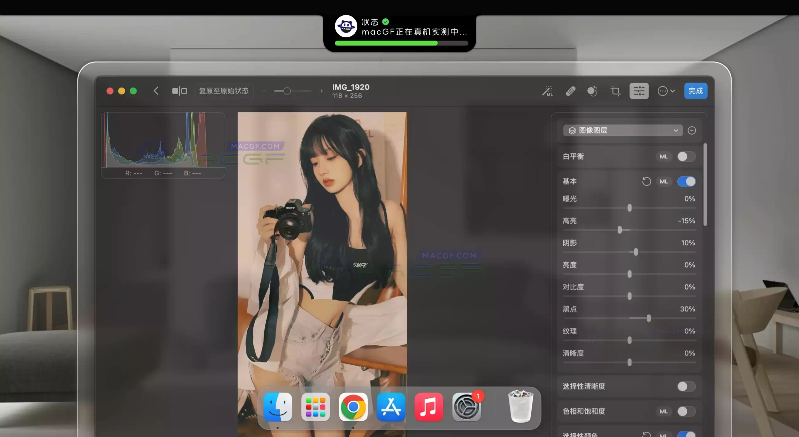Image resolution: width=799 pixels, height=437 pixels.
Task: Click the split comparison view icon
Action: pyautogui.click(x=179, y=91)
